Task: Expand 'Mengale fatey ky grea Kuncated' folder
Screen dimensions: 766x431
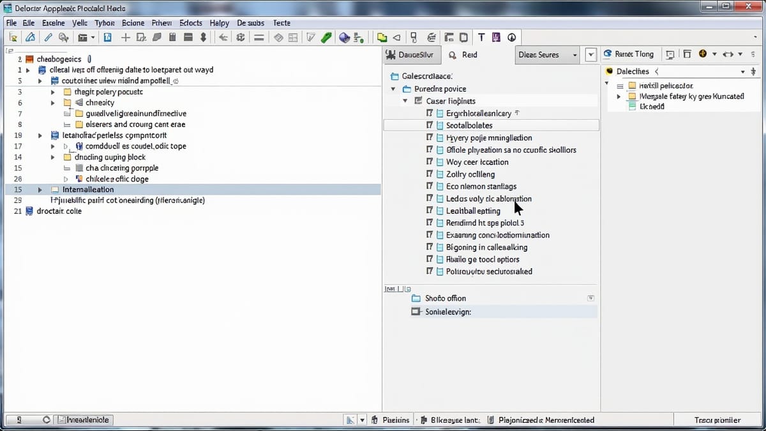Action: [x=619, y=96]
